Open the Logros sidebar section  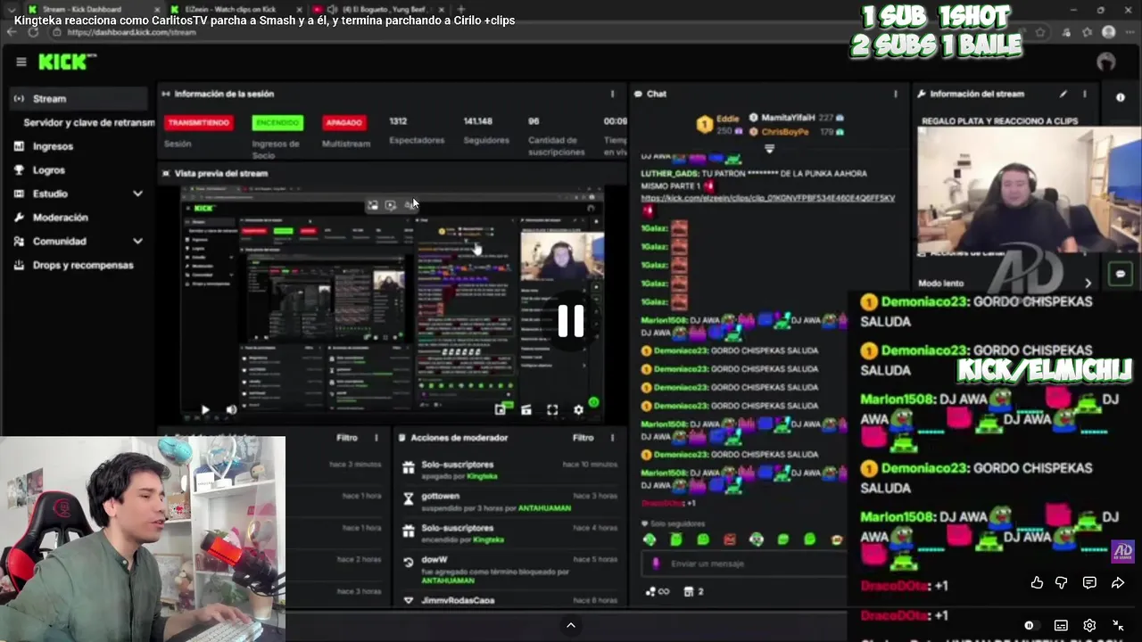pyautogui.click(x=49, y=169)
